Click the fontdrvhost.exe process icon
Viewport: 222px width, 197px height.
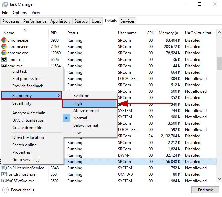pos(4,174)
